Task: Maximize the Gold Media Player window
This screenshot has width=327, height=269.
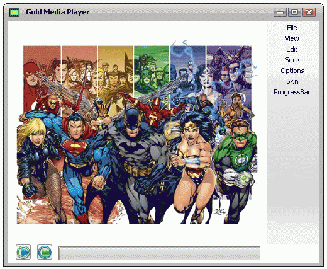Action: (294, 13)
